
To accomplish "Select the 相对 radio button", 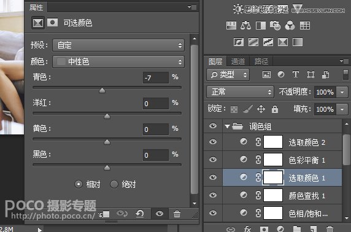I will pos(79,184).
